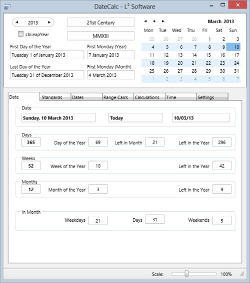Select calendar day 10 (highlighted)
Screen dimensions: 250x283
(x=233, y=47)
